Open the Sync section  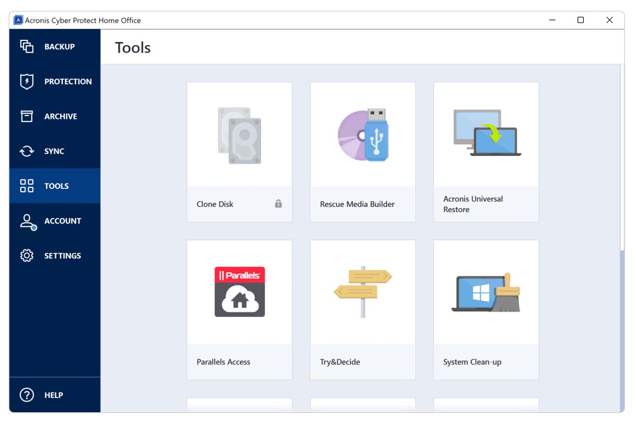click(55, 151)
